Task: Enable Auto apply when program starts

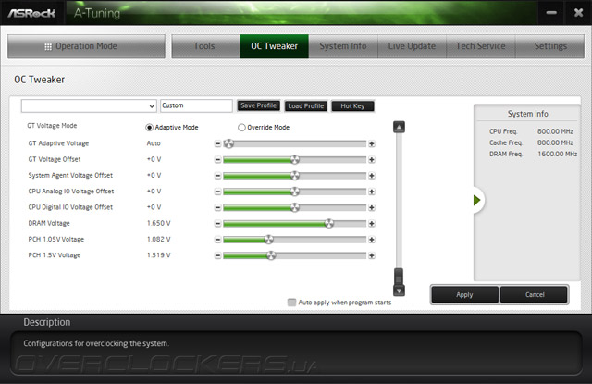Action: tap(291, 303)
